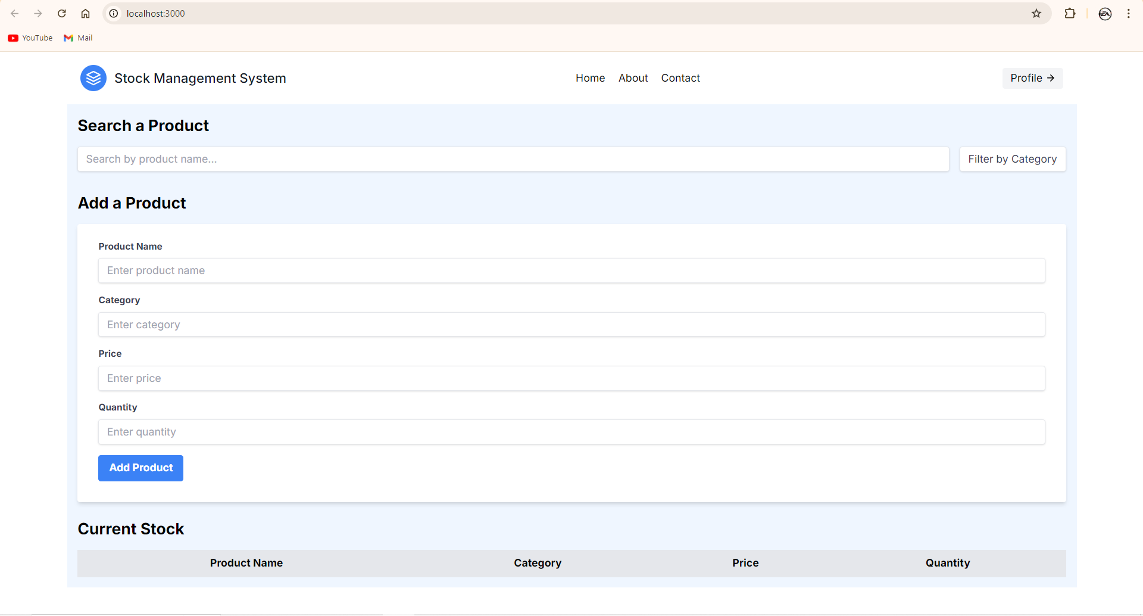The height and width of the screenshot is (616, 1143).
Task: Bookmark this page with the star icon
Action: (1036, 13)
